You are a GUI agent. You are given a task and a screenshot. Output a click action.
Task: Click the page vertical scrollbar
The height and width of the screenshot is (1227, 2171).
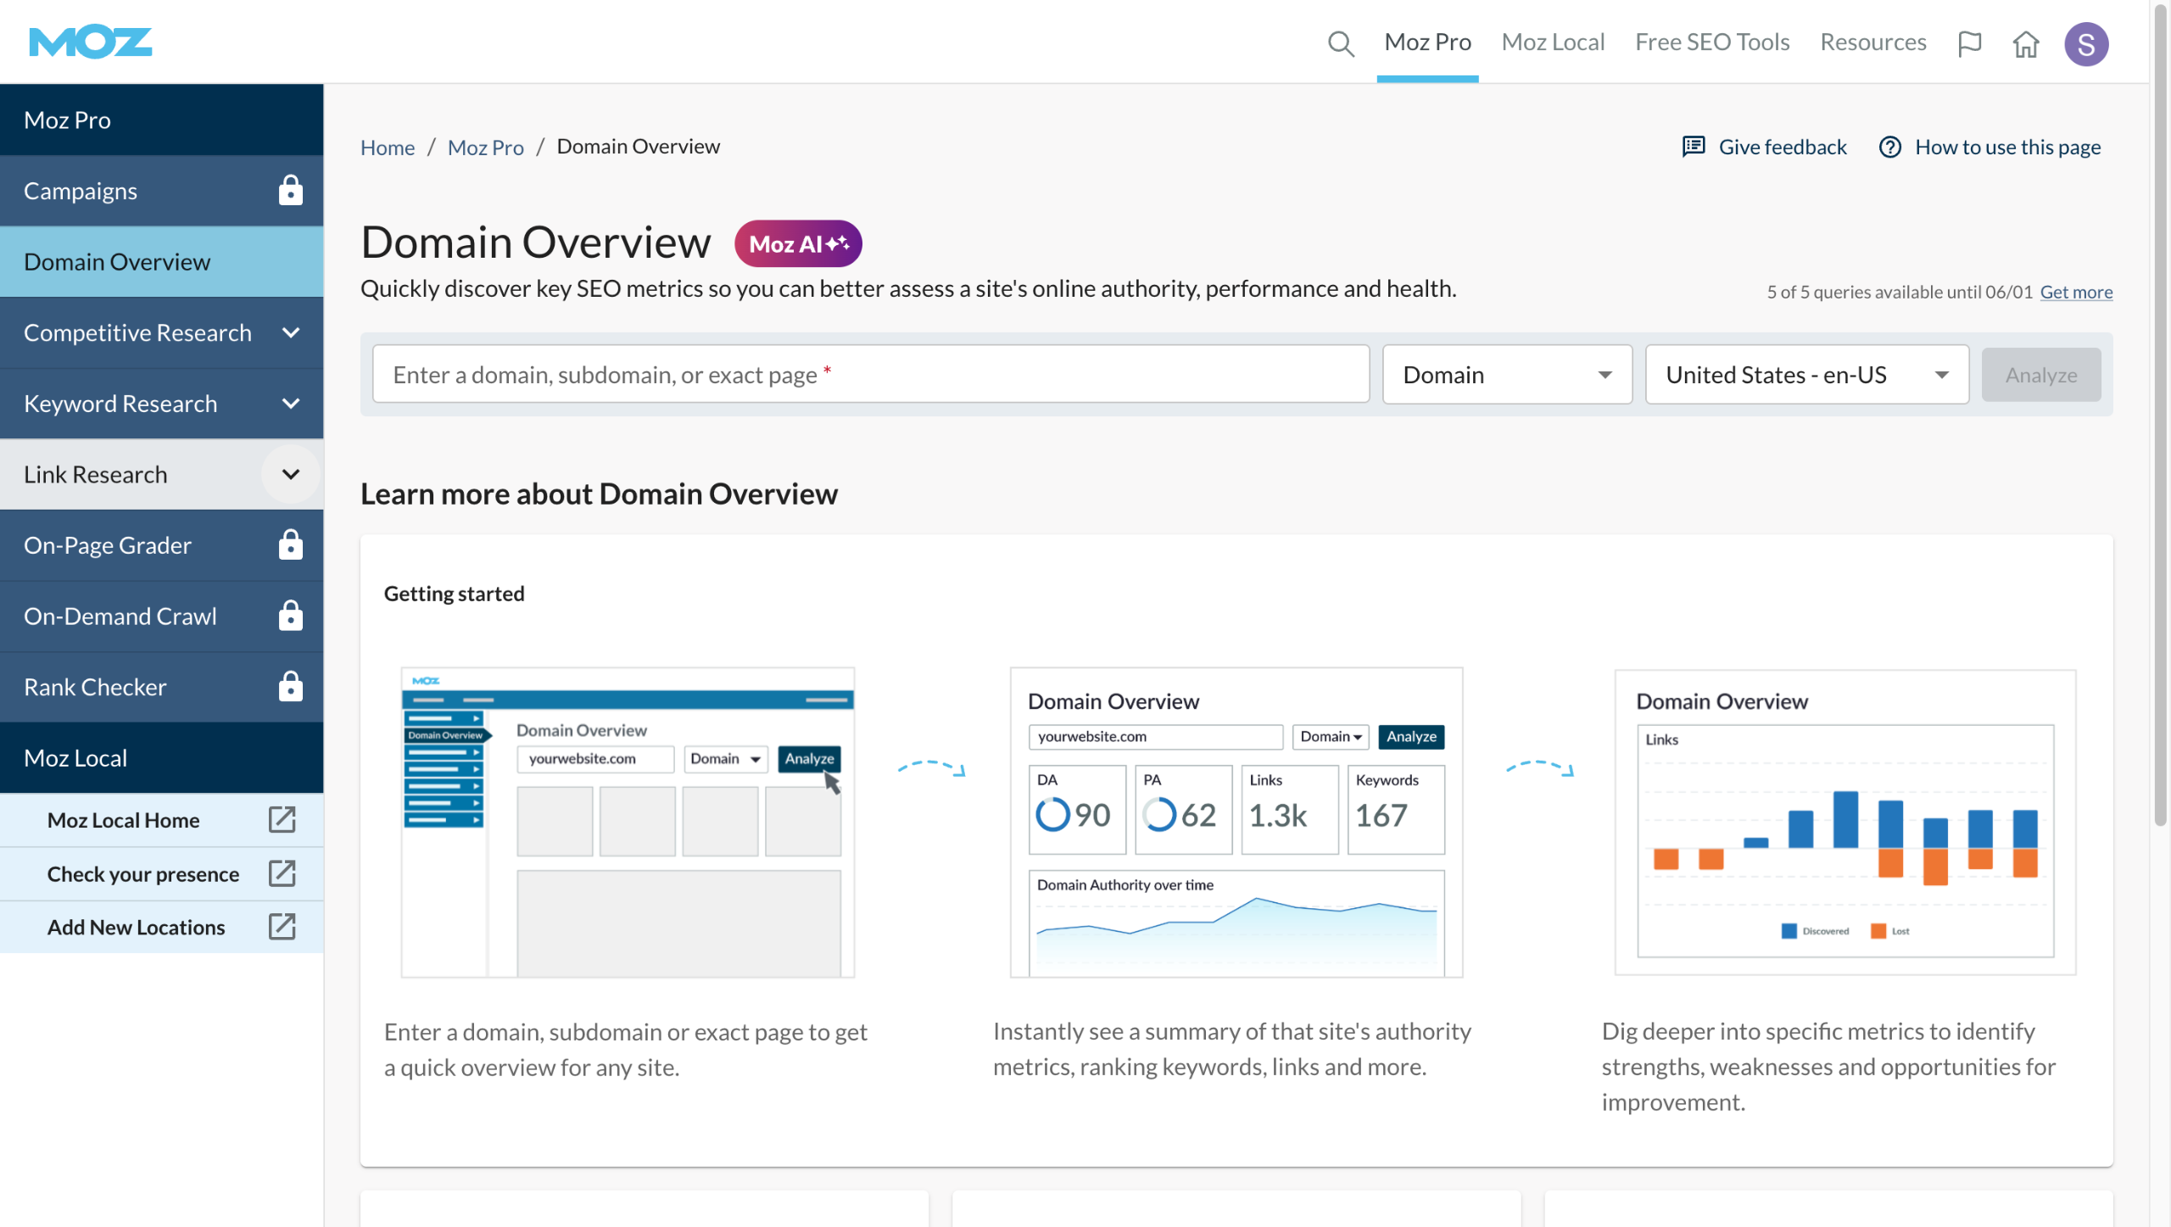point(2160,416)
